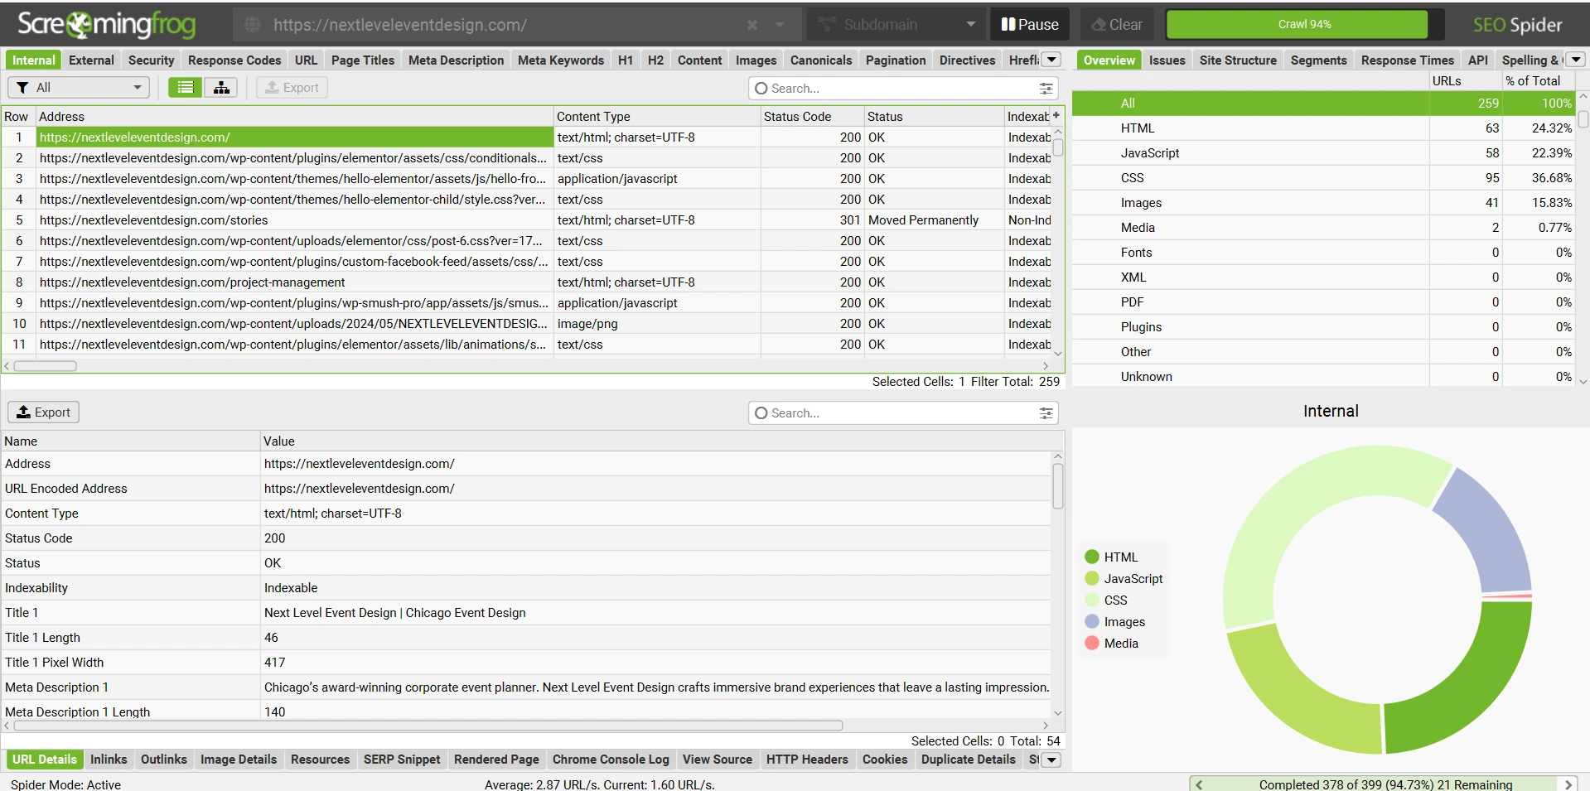The image size is (1590, 791).
Task: Click the lower Export button
Action: (44, 412)
